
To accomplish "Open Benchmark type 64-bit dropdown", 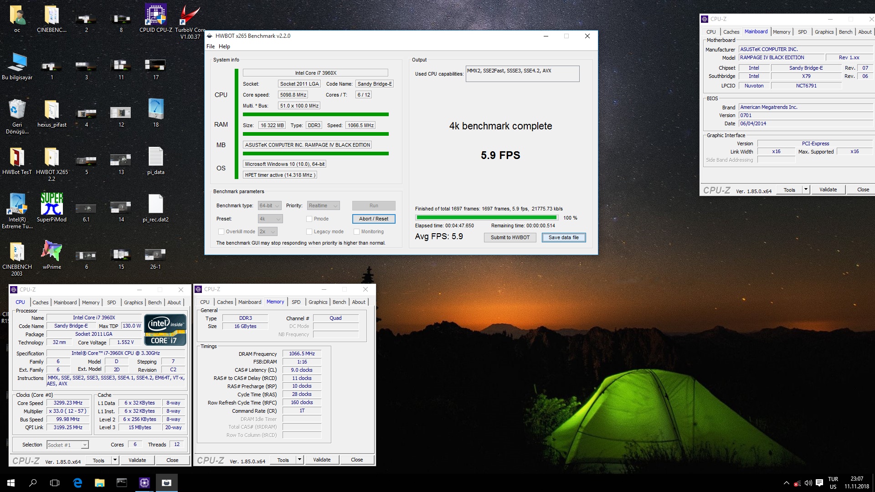I will tap(270, 206).
